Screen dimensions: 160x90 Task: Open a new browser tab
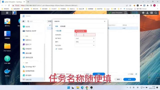tap(28, 2)
